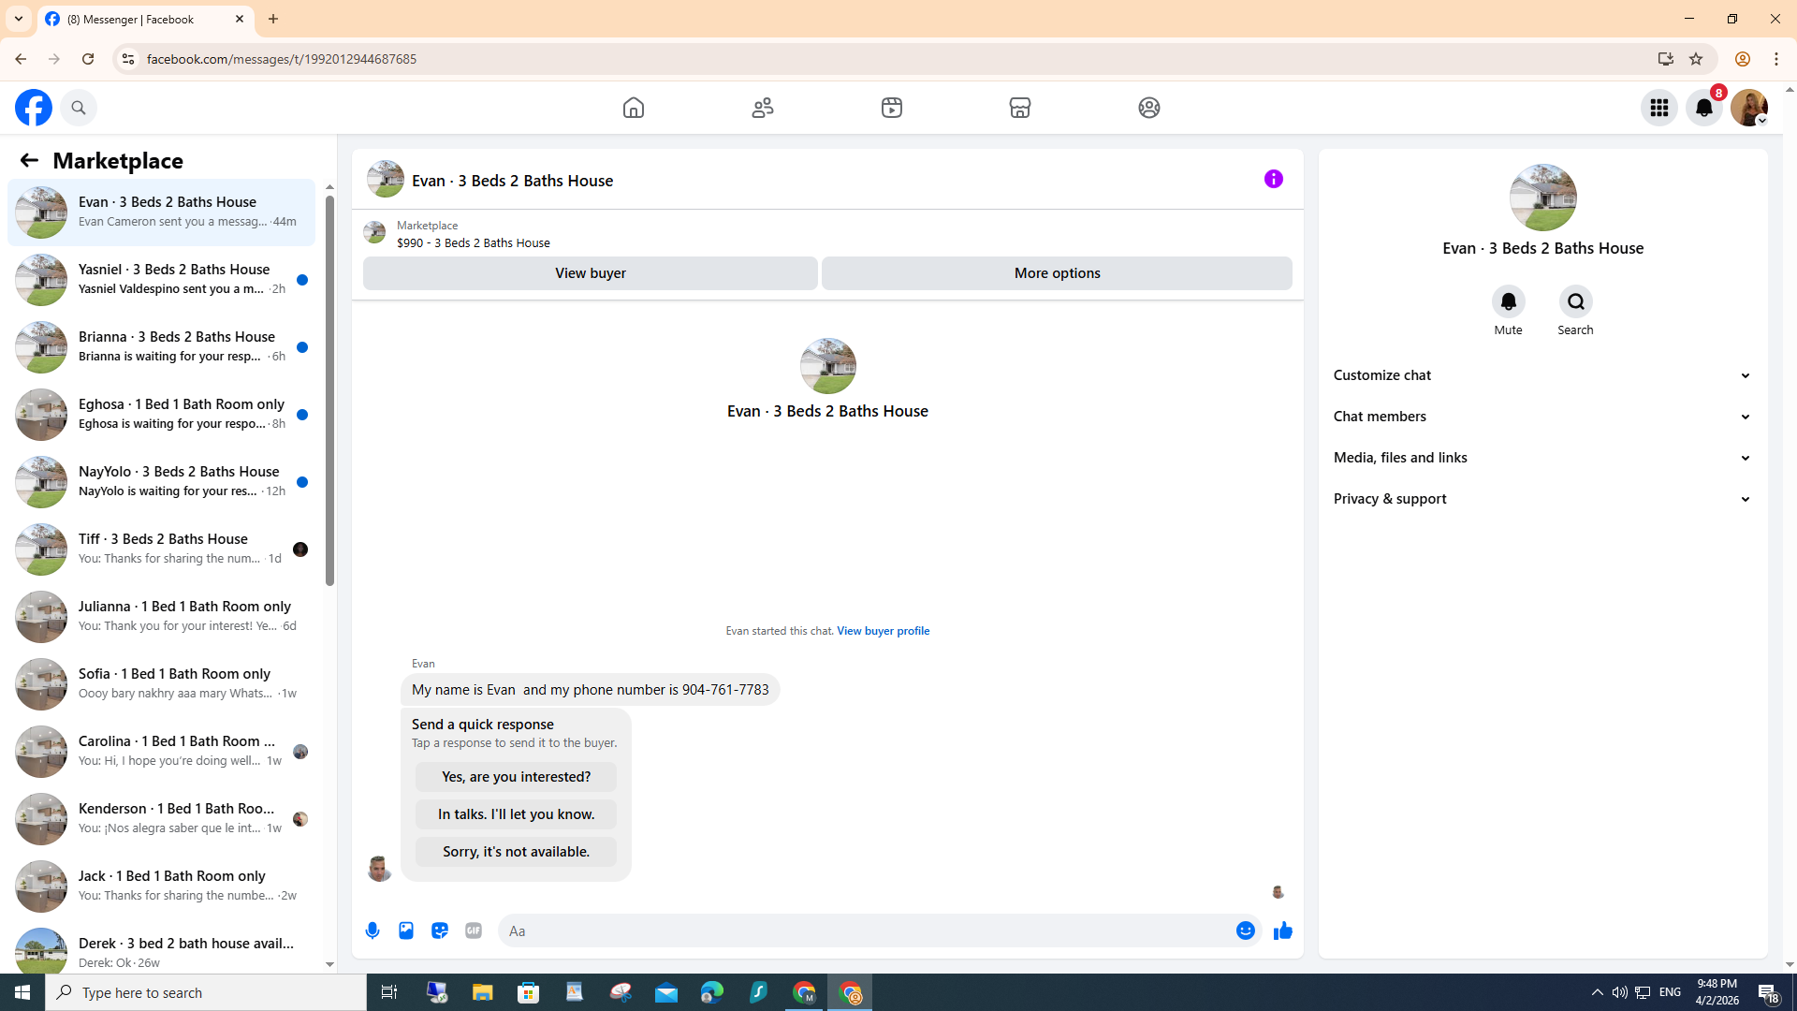
Task: Open Tiff 3 Beds 2 Baths House chat
Action: pos(162,549)
